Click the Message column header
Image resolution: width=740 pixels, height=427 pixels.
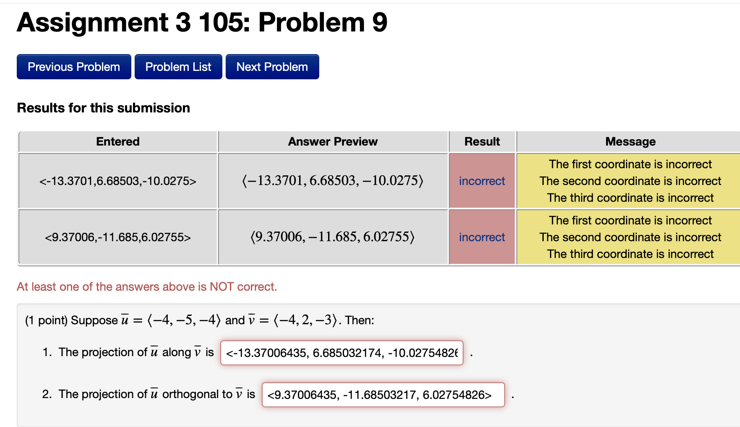[630, 141]
